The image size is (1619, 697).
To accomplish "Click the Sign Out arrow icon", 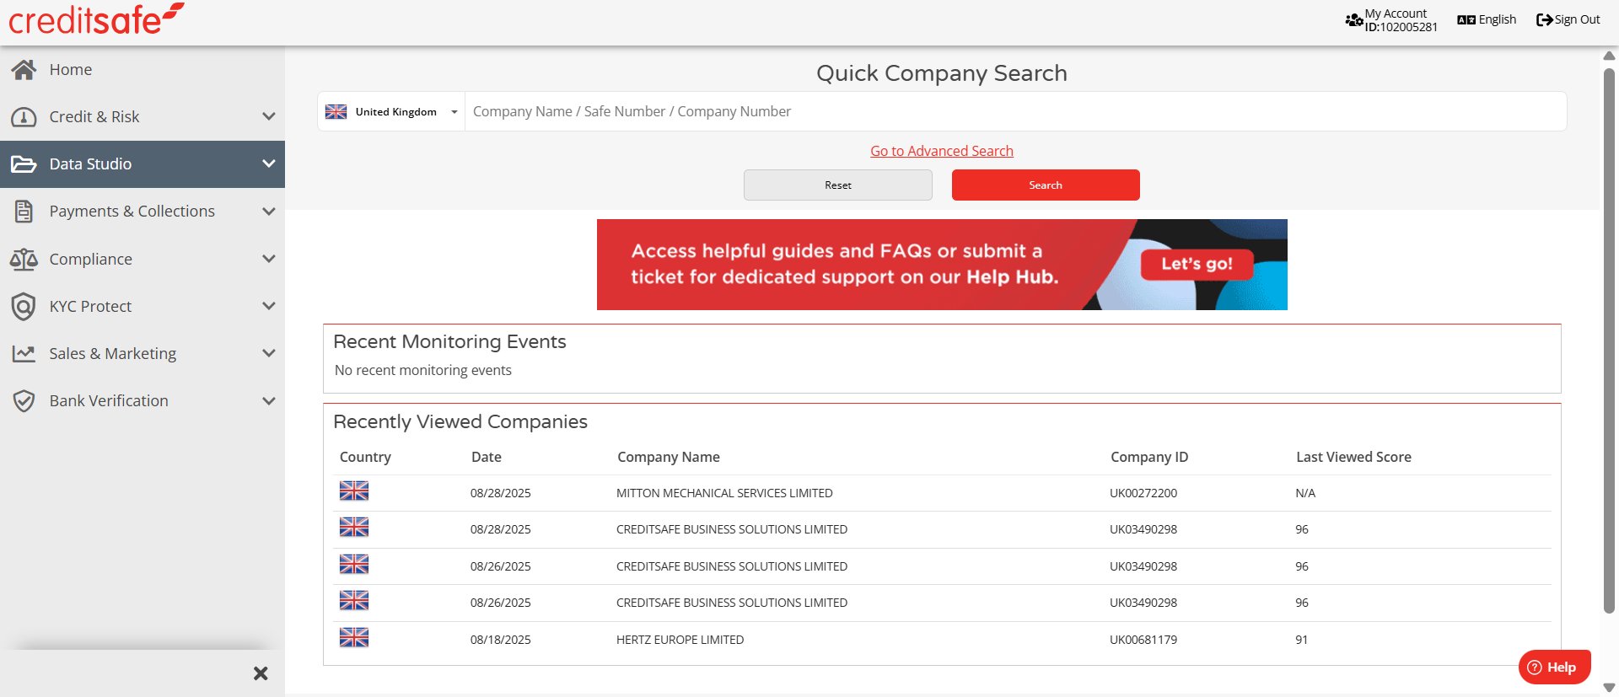I will pyautogui.click(x=1544, y=19).
